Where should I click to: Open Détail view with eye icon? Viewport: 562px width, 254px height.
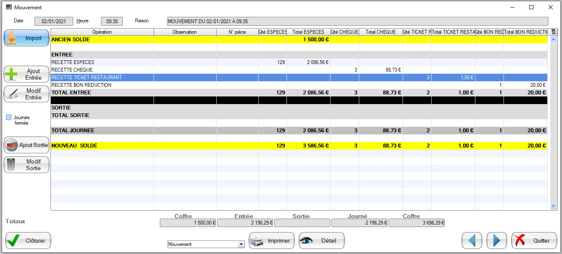click(321, 241)
